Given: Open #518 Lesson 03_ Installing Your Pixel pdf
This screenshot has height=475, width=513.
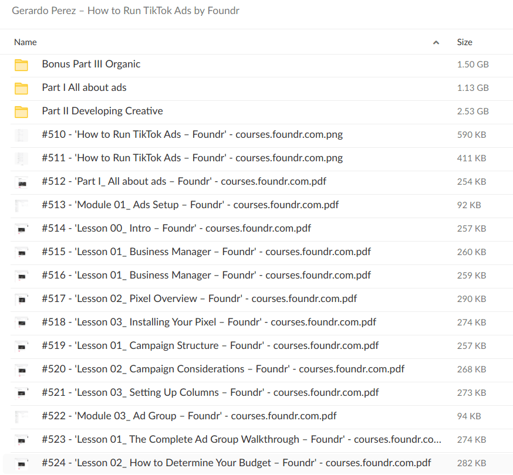Looking at the screenshot, I should 209,322.
